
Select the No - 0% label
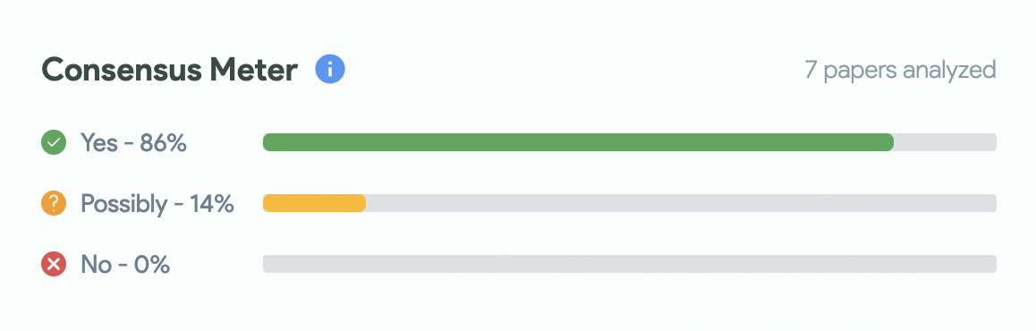(125, 264)
